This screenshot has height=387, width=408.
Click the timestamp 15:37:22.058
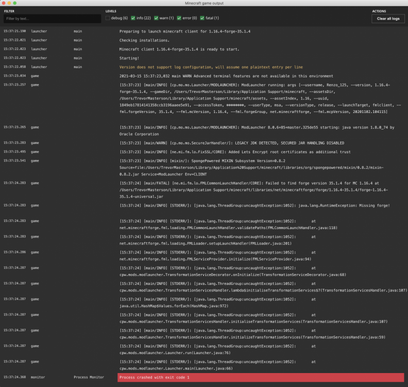[x=14, y=67]
